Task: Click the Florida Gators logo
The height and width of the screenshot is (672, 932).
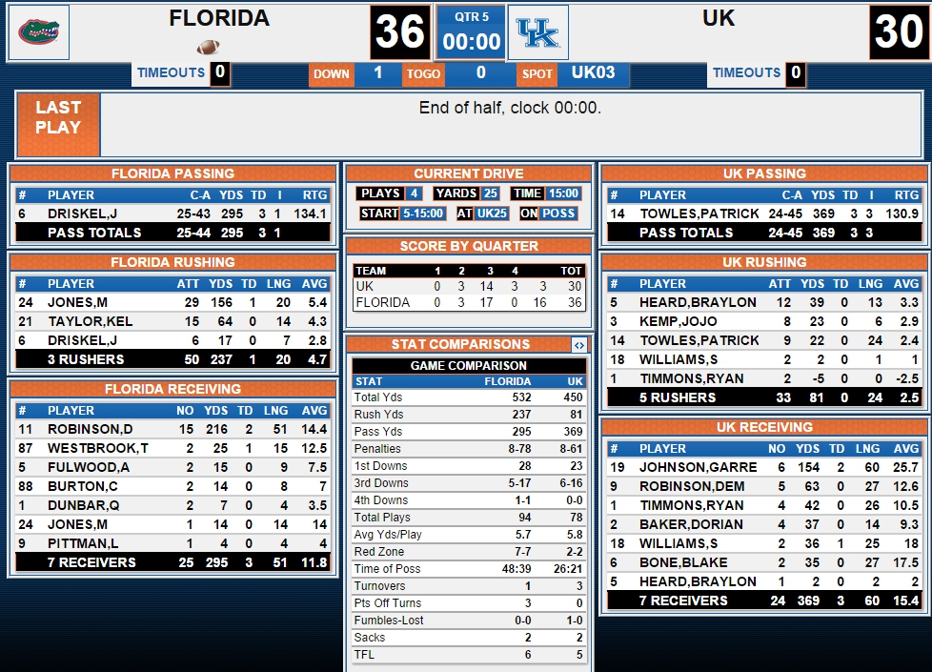Action: (38, 32)
